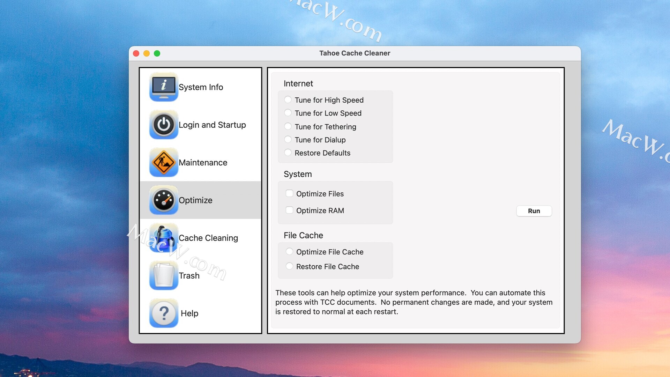
Task: Open the Maintenance sidebar label
Action: click(x=203, y=163)
